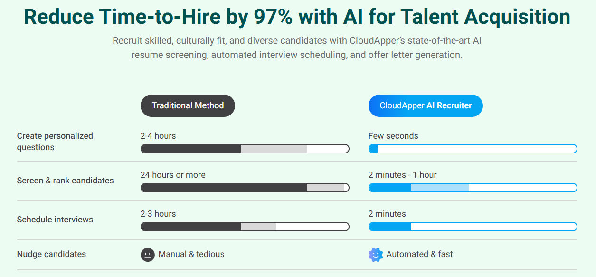Click the Manual & tedious text
The image size is (596, 277).
click(x=191, y=254)
